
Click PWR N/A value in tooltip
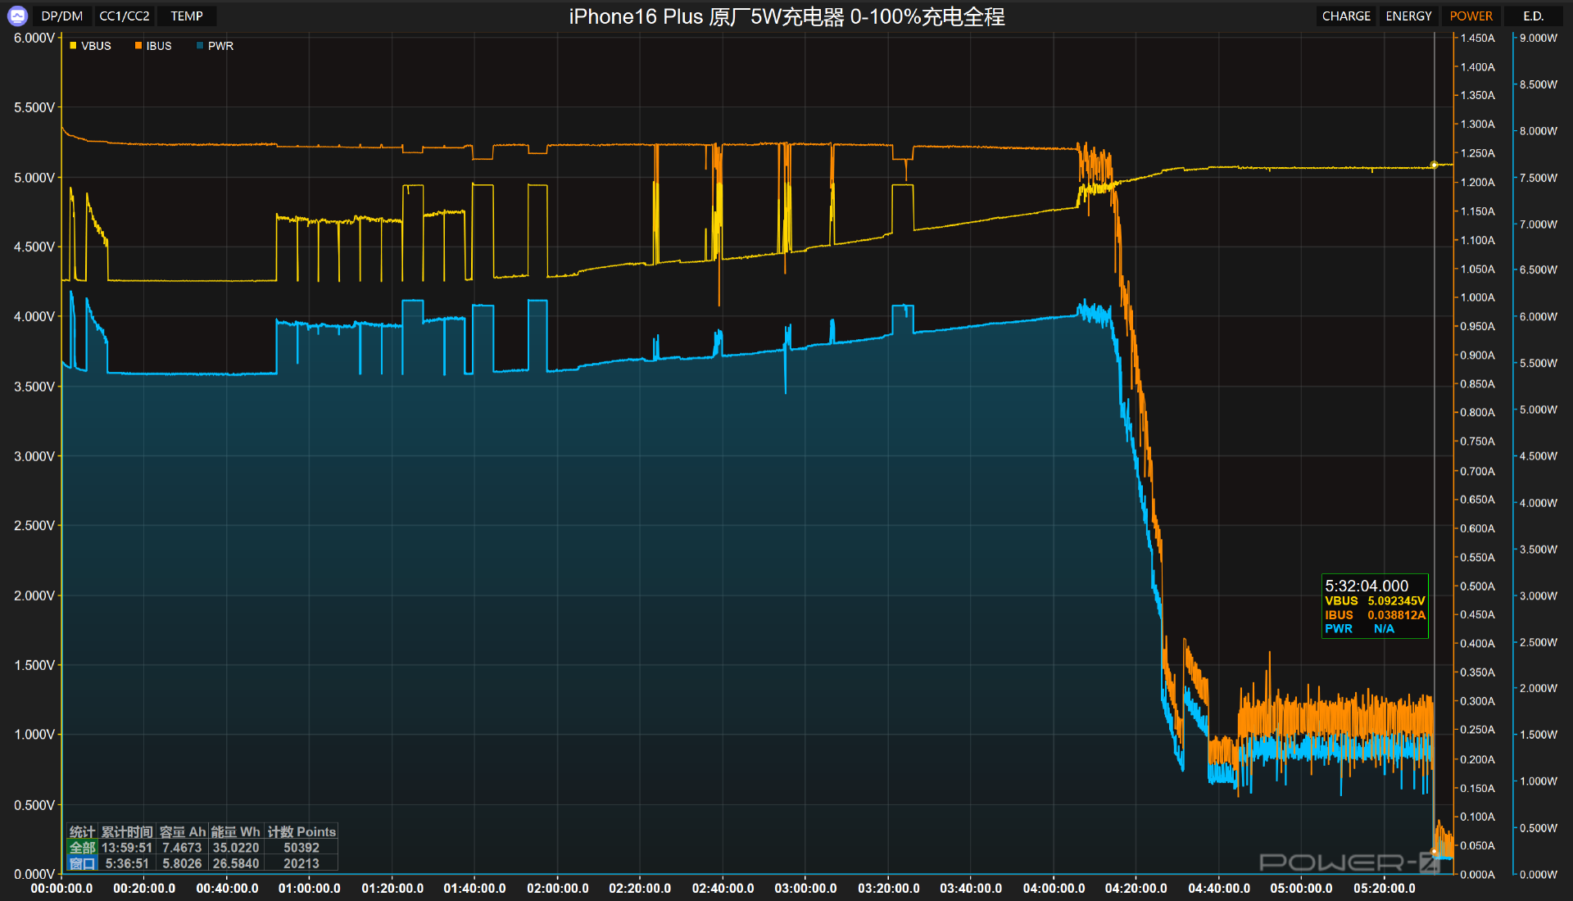[1384, 629]
